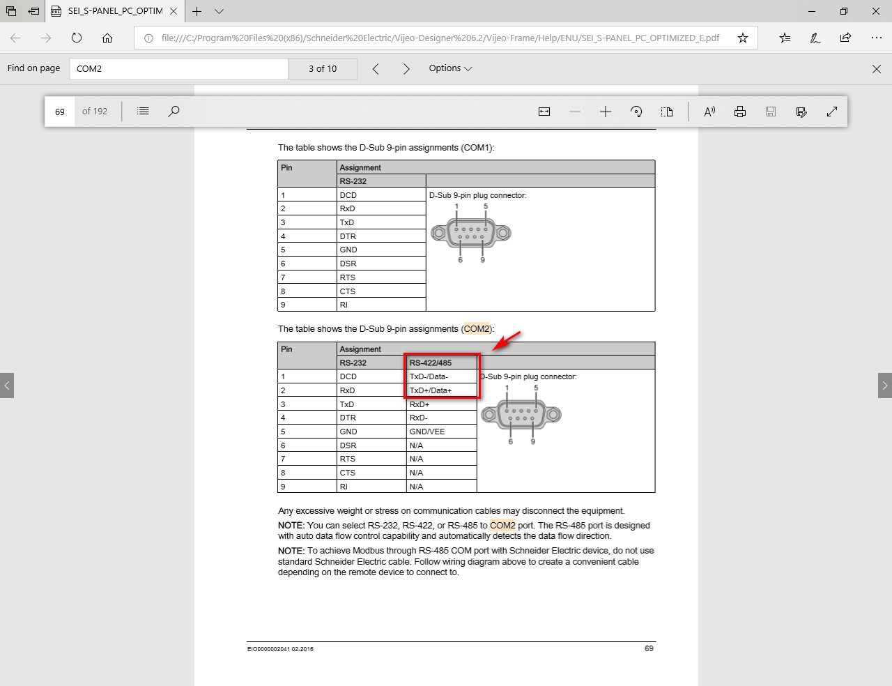Click the 3 of 10 results count
Screen dimensions: 892x686
323,68
